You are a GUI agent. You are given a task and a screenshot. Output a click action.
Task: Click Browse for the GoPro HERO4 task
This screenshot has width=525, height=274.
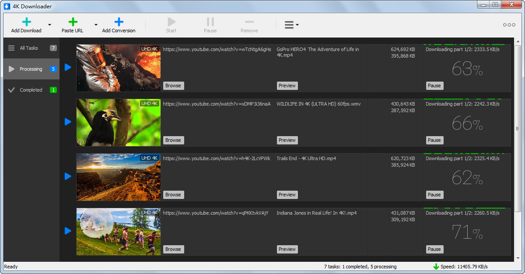(x=173, y=86)
